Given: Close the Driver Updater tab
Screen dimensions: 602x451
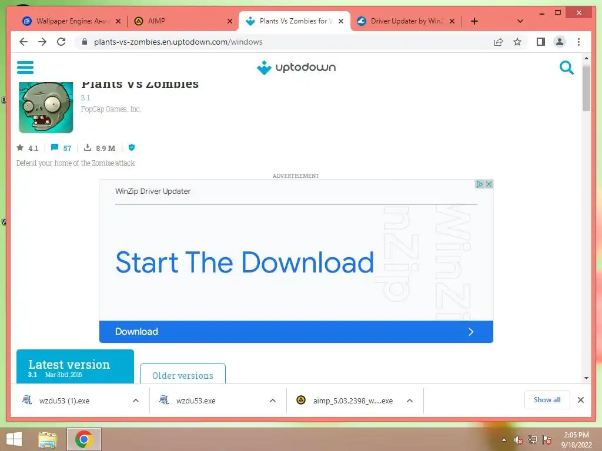Looking at the screenshot, I should (452, 21).
